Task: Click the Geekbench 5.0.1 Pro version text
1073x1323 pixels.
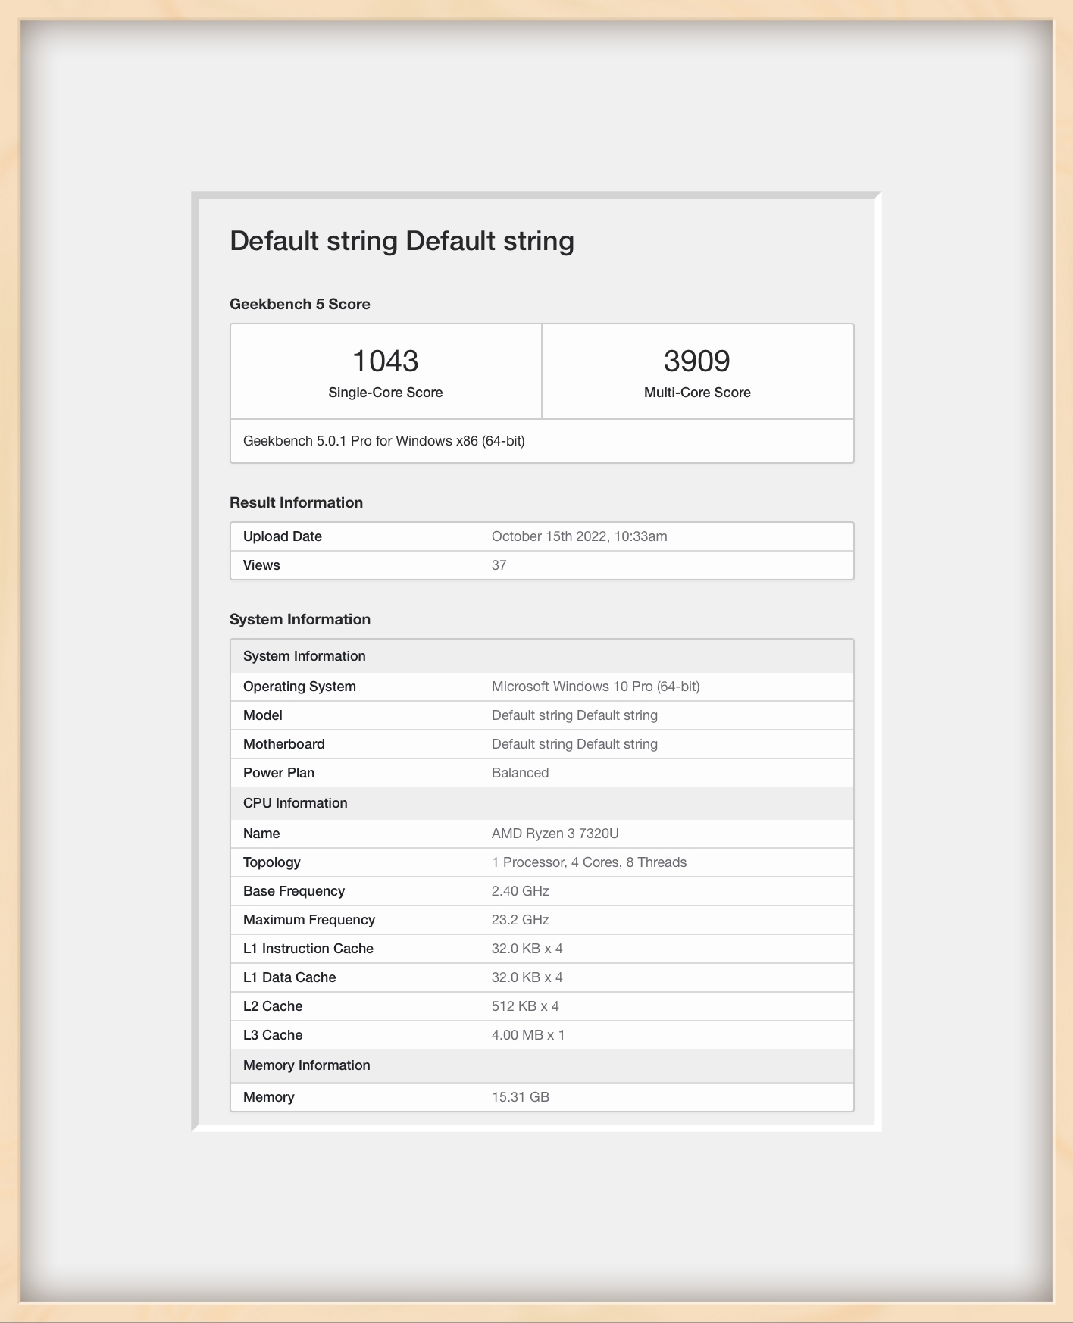Action: [383, 441]
